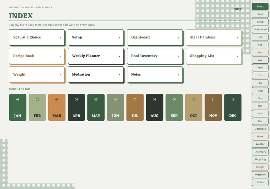Open the Dashboard tile
Screen dimensions: 270x189
click(x=155, y=37)
